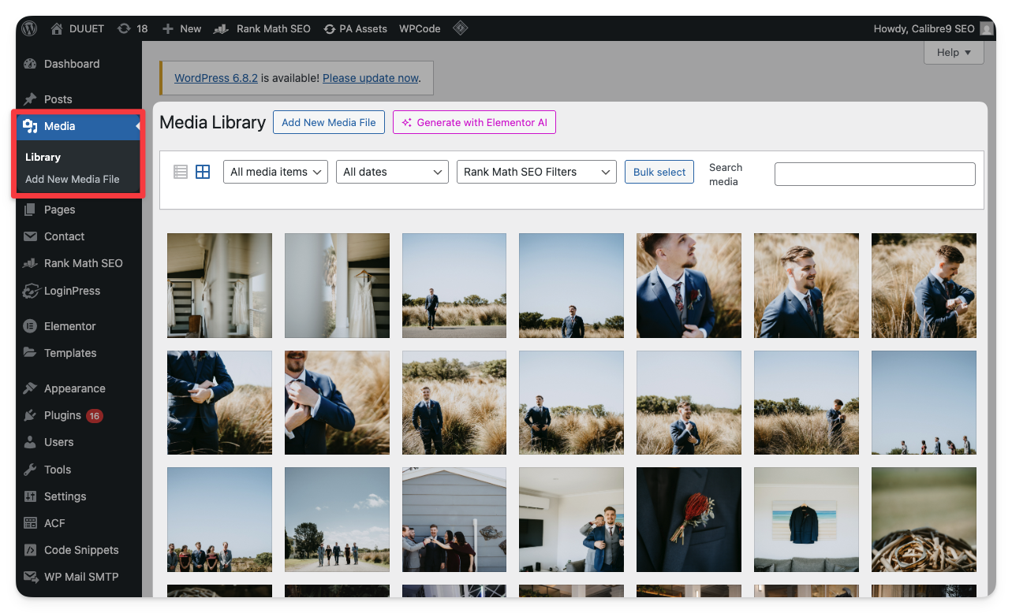Image resolution: width=1012 pixels, height=613 pixels.
Task: Open the All dates dropdown
Action: (392, 172)
